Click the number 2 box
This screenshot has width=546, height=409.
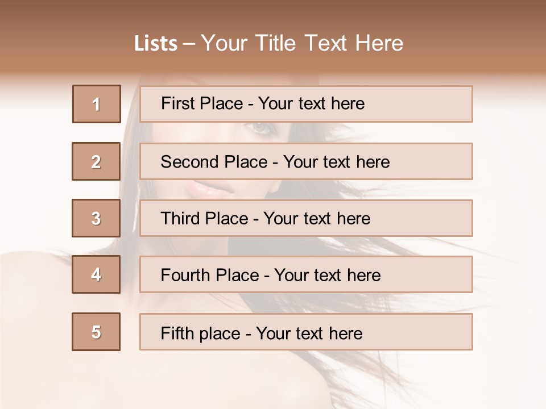click(x=96, y=161)
